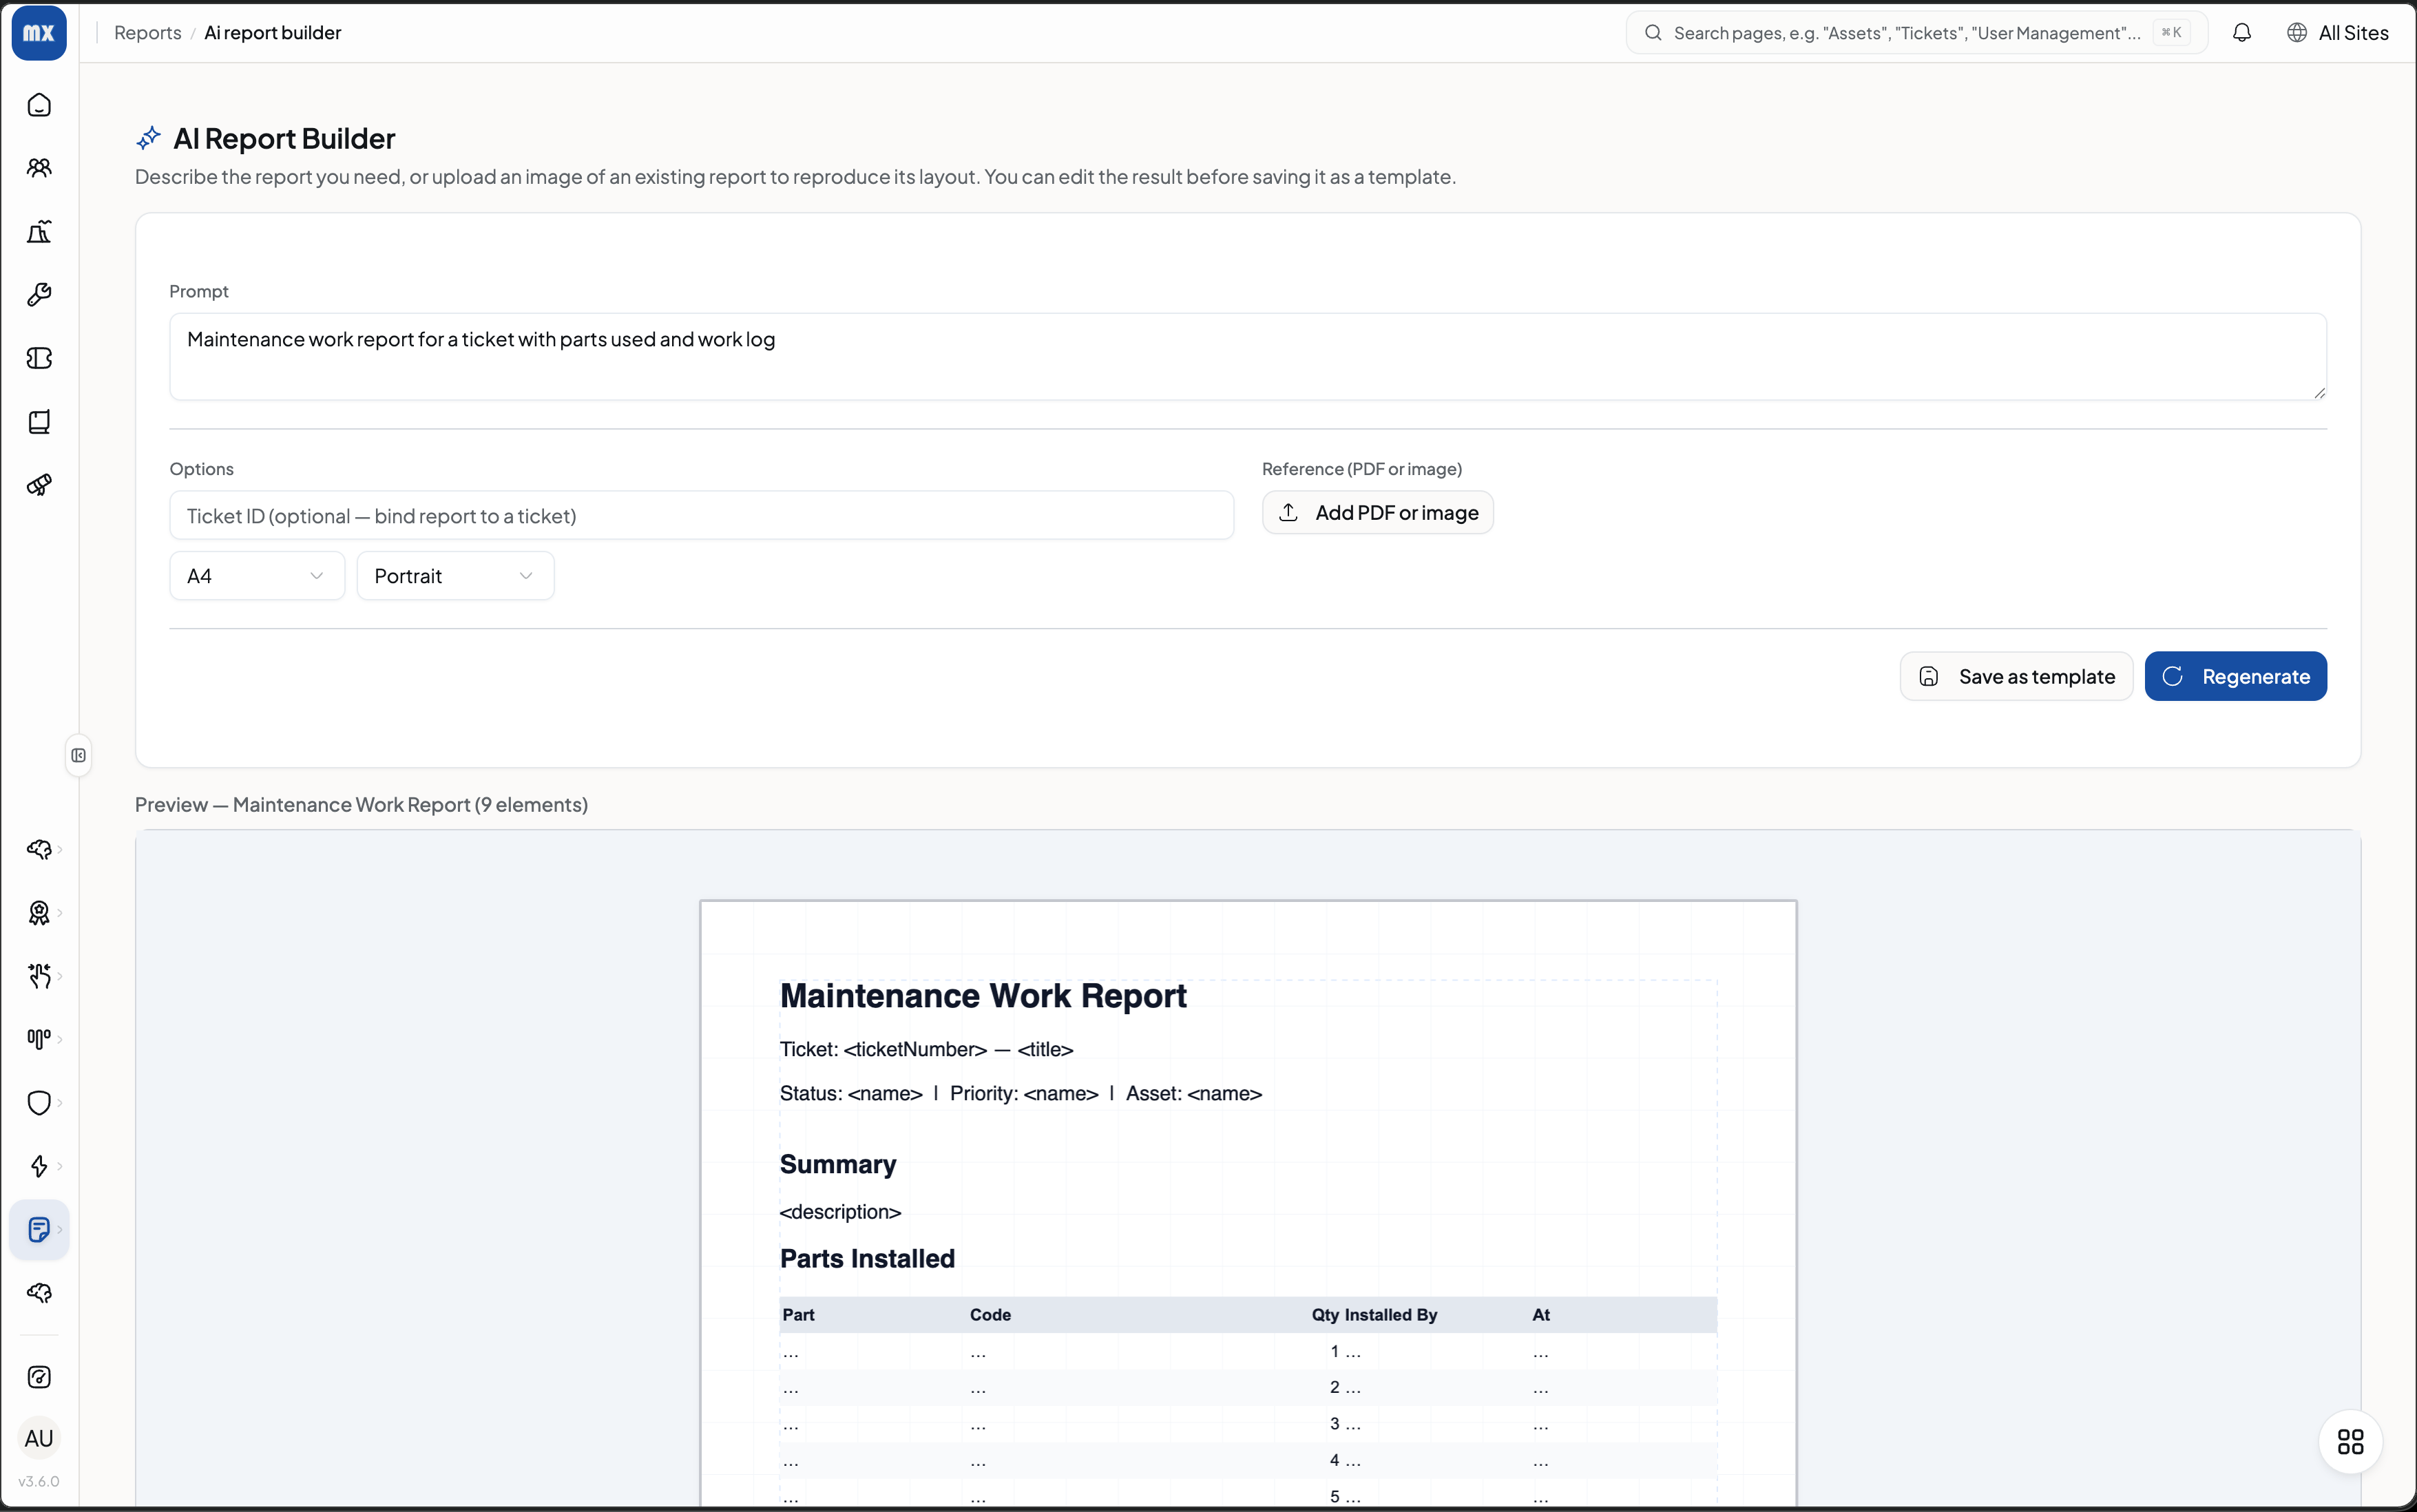Click the 'At' column header
Screen dimensions: 2417x1512
tap(1541, 1315)
